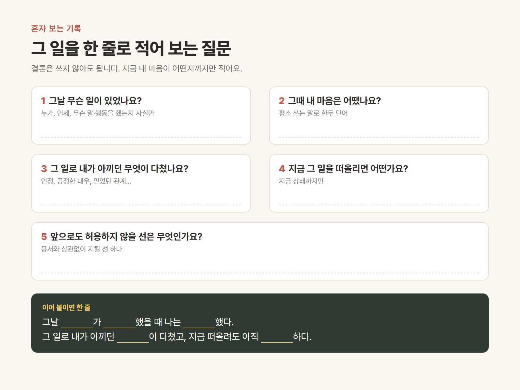The height and width of the screenshot is (390, 520).
Task: Select question '앞으로도 허용하지 않을 선은 무엇인가요?'
Action: (x=126, y=237)
